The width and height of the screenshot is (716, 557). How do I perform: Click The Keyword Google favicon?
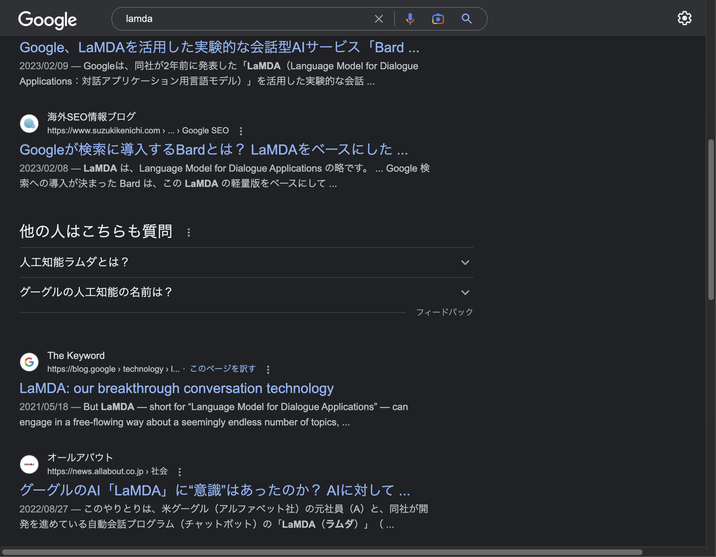pyautogui.click(x=29, y=362)
